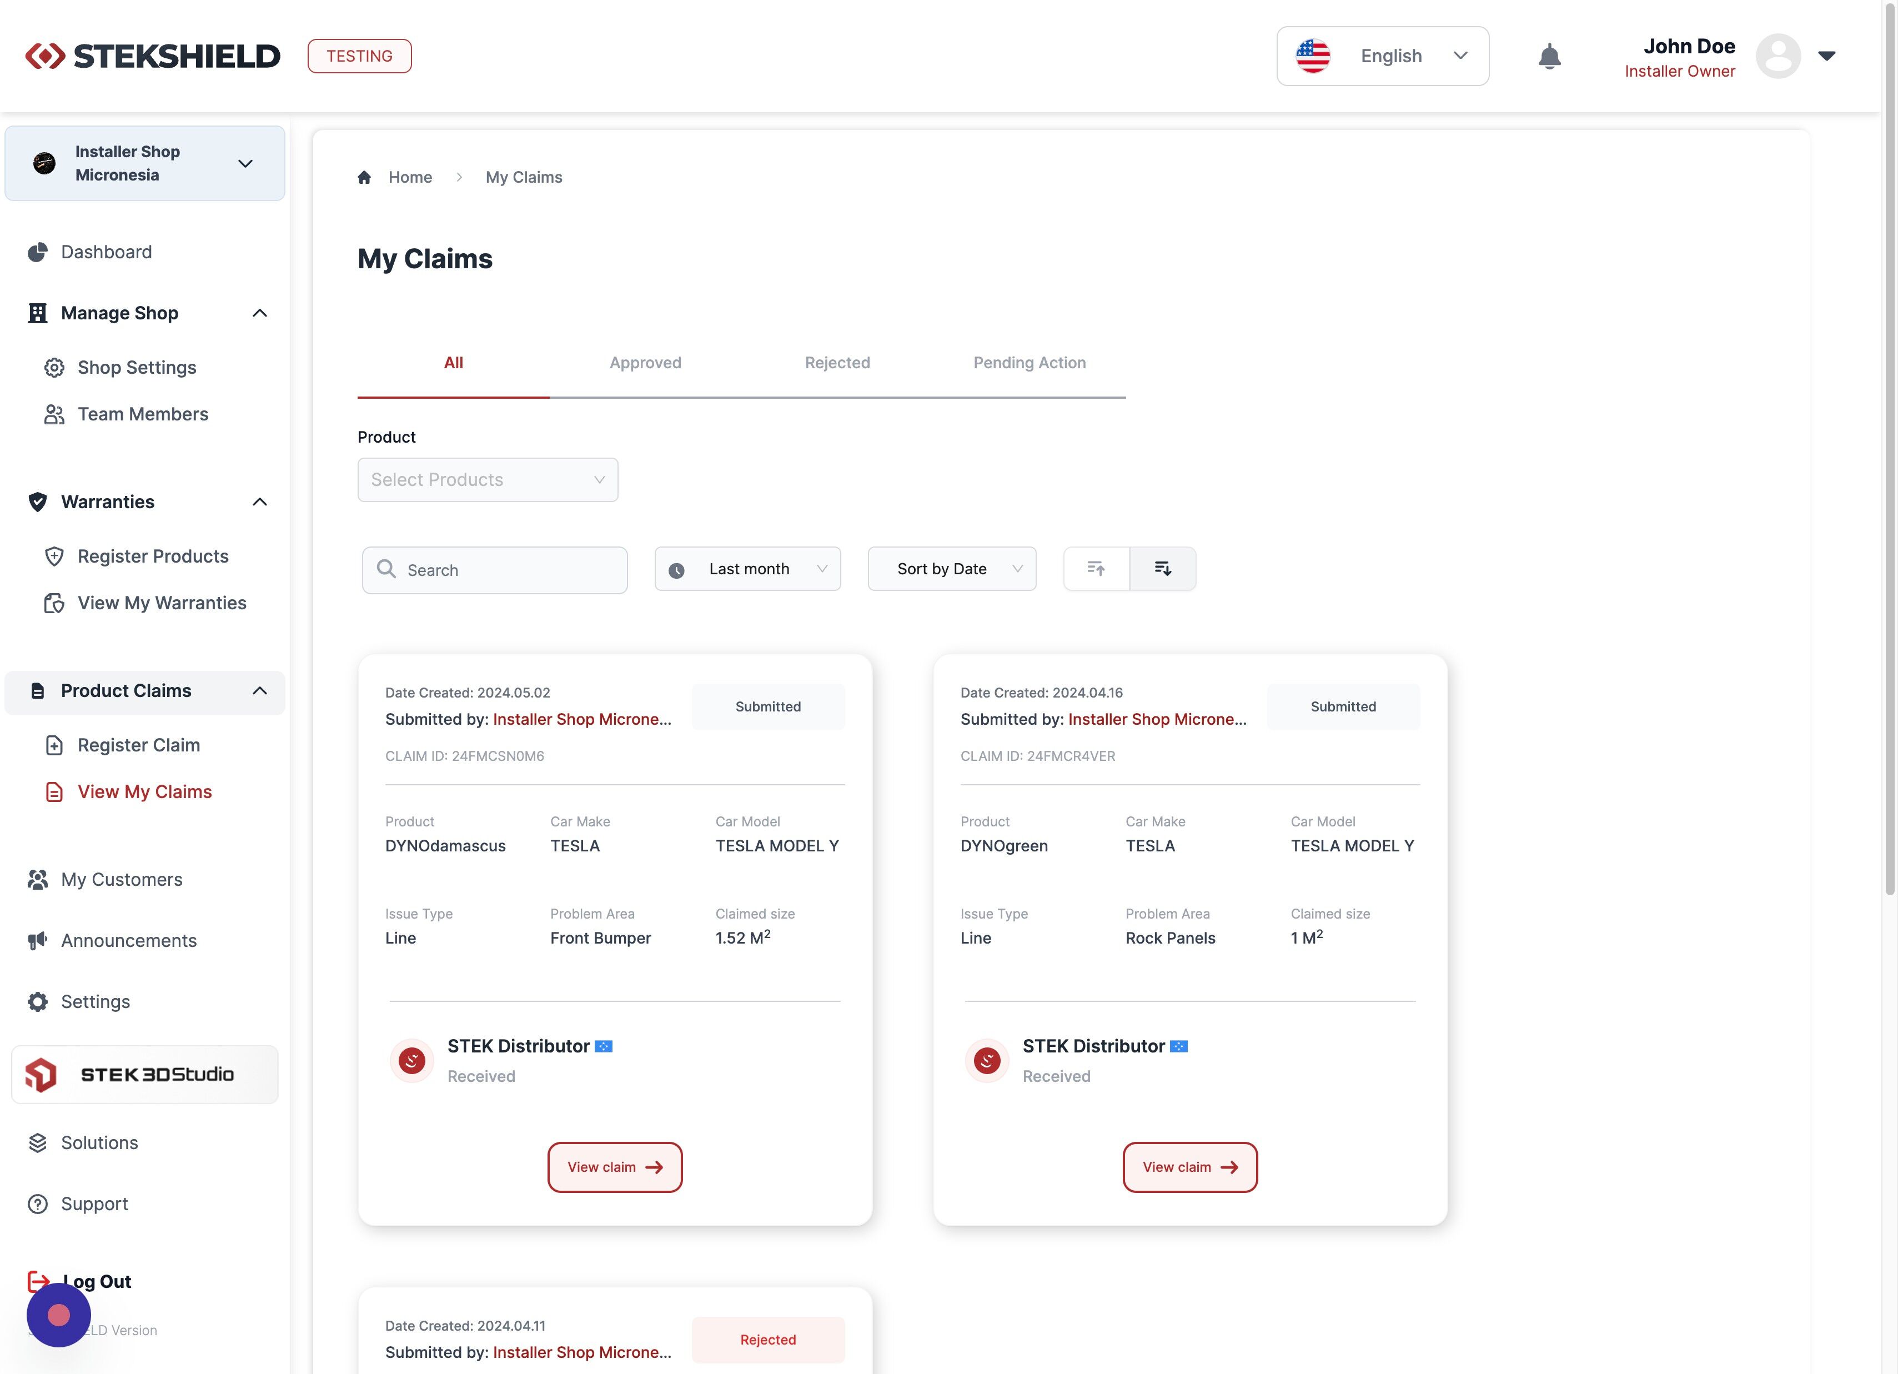Switch to ascending sort order

(1096, 569)
